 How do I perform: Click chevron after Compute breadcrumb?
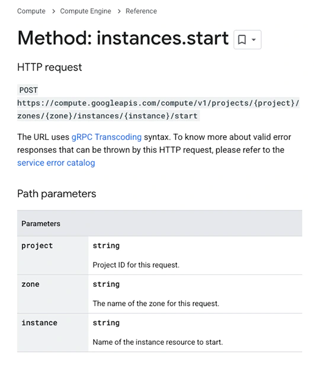[53, 11]
